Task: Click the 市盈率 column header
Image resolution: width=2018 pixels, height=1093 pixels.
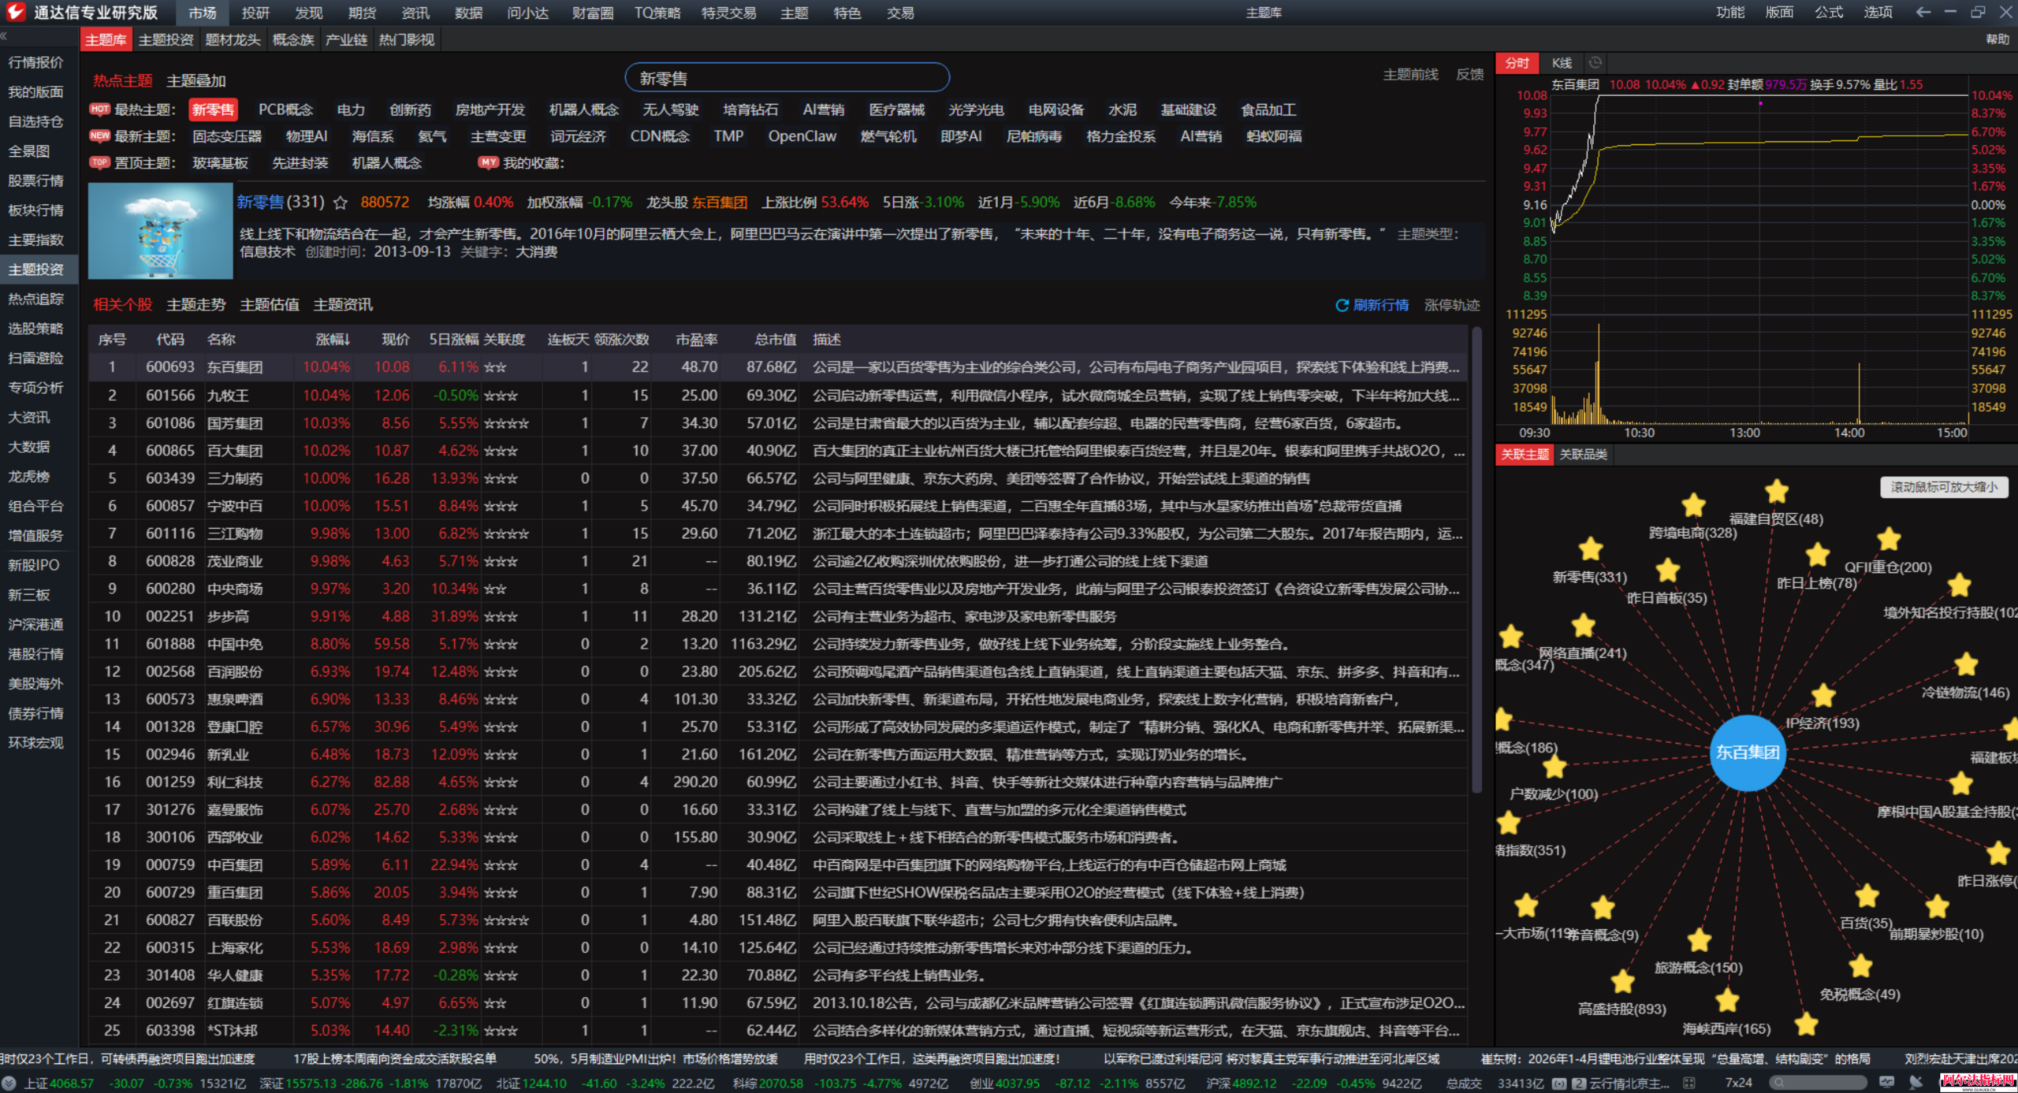Action: pos(696,340)
